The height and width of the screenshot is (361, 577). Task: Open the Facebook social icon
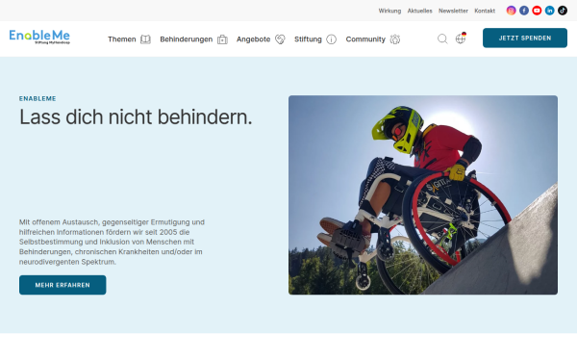pyautogui.click(x=524, y=11)
